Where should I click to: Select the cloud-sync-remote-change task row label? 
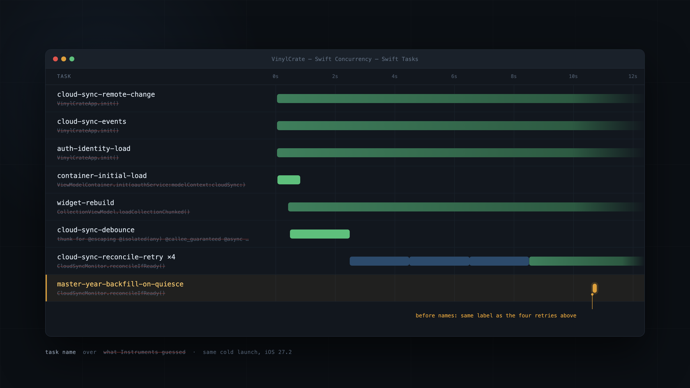(x=106, y=94)
